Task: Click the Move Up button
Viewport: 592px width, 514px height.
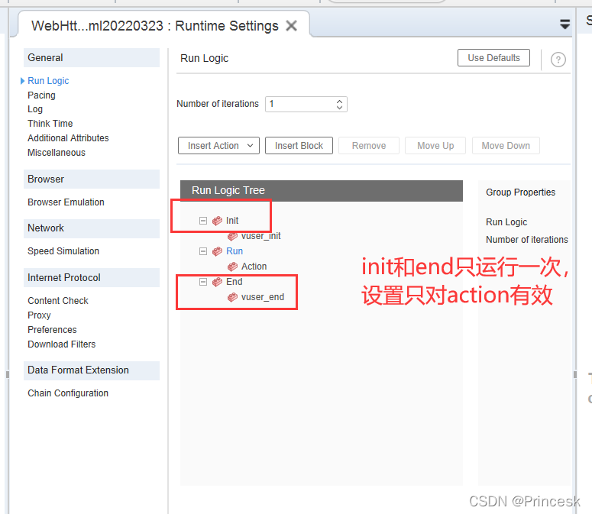Action: [435, 146]
